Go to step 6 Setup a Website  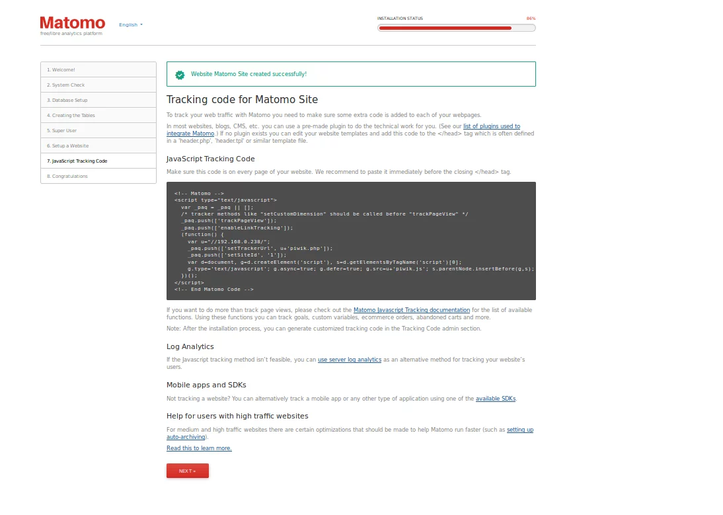pyautogui.click(x=98, y=145)
